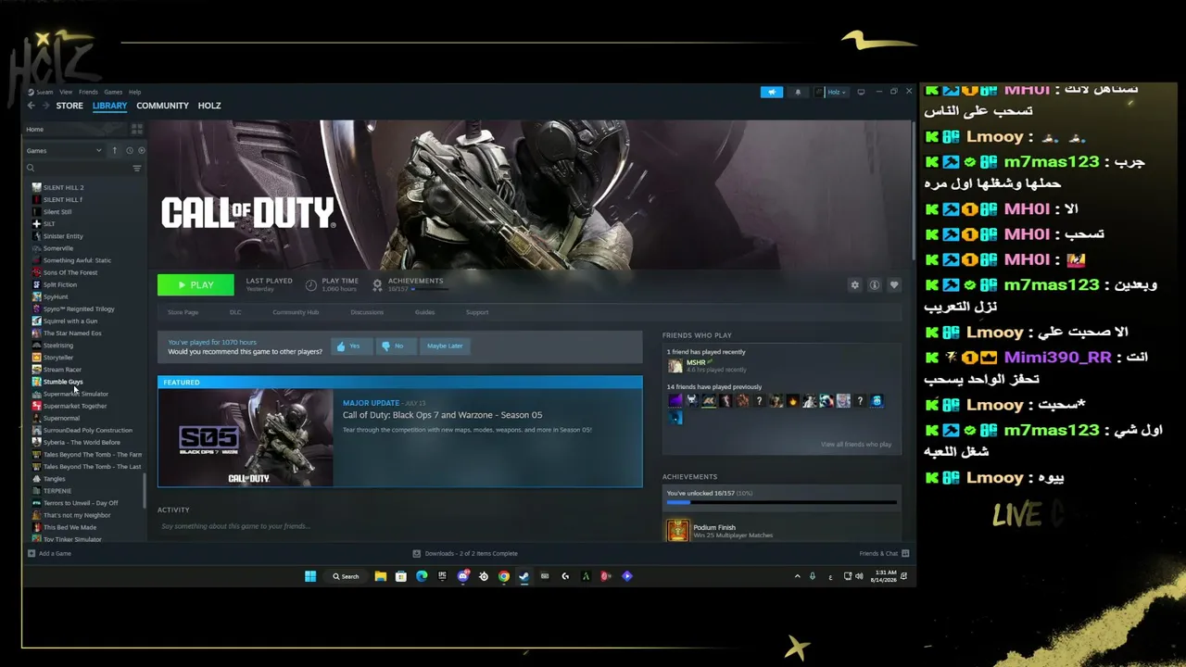The width and height of the screenshot is (1186, 667).
Task: Click the taskbar Search box
Action: (x=346, y=576)
